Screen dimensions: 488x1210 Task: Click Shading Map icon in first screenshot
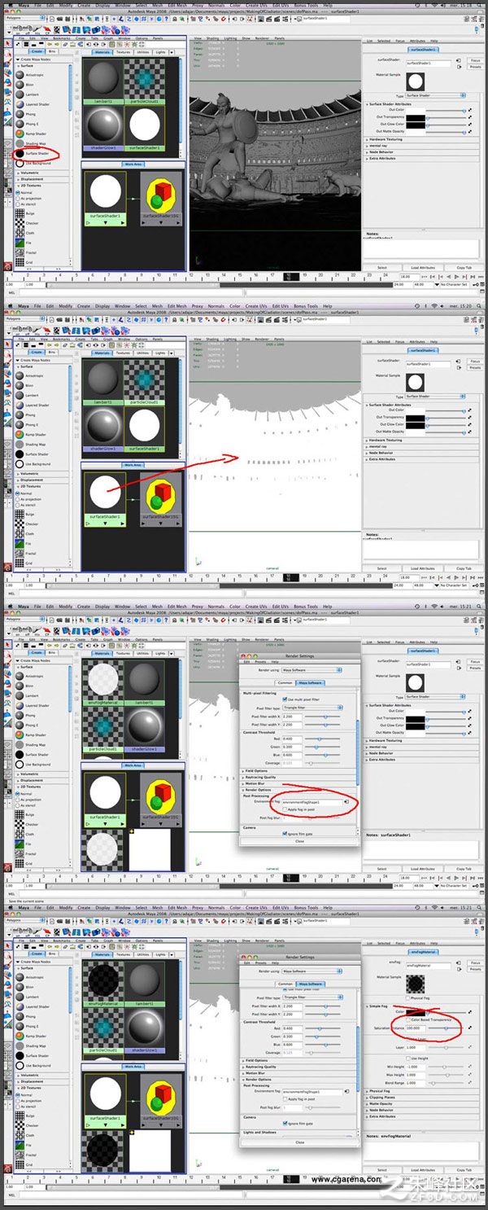pos(20,143)
